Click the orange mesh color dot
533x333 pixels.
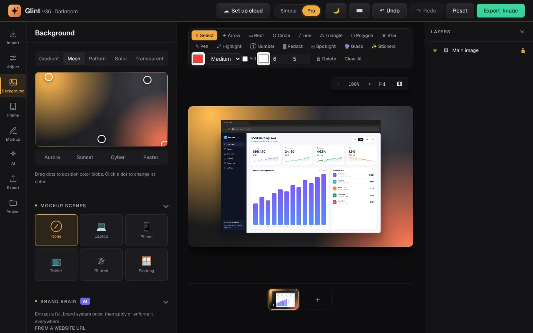[49, 77]
